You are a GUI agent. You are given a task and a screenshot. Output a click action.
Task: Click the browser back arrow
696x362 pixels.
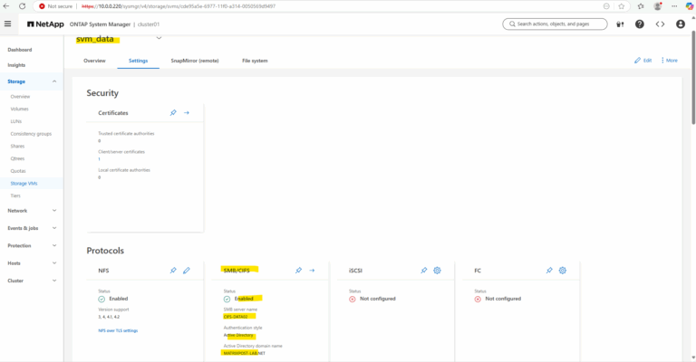[6, 6]
